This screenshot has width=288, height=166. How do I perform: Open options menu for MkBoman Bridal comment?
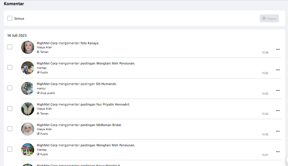[x=278, y=131]
